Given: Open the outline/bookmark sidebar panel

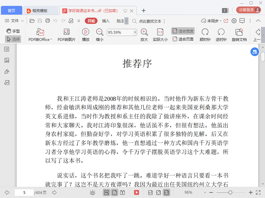Looking at the screenshot, I should [x=7, y=49].
